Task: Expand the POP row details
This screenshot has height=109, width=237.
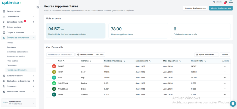Action: click(x=50, y=77)
